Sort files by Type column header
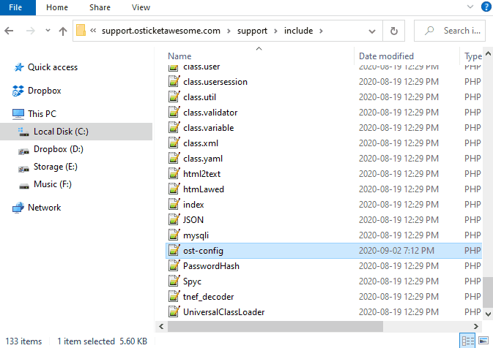 472,56
